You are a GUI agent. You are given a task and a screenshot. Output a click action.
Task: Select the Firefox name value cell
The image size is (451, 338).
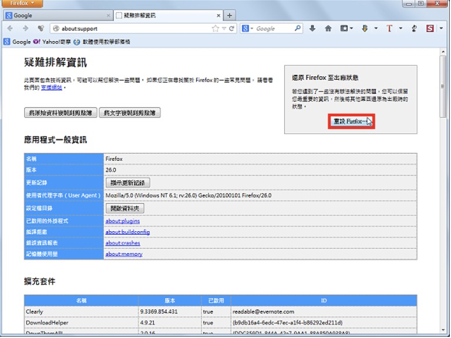[260, 159]
